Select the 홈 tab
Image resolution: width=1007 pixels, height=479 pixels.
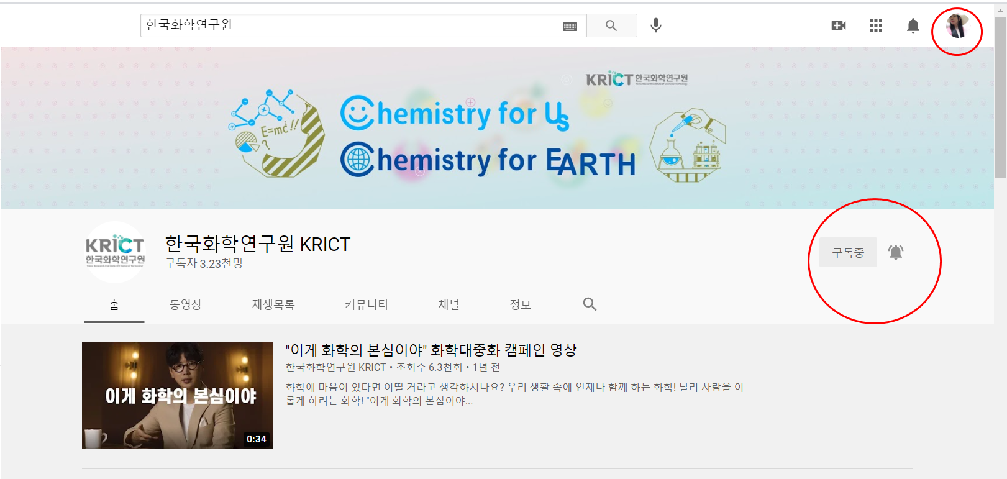(114, 304)
